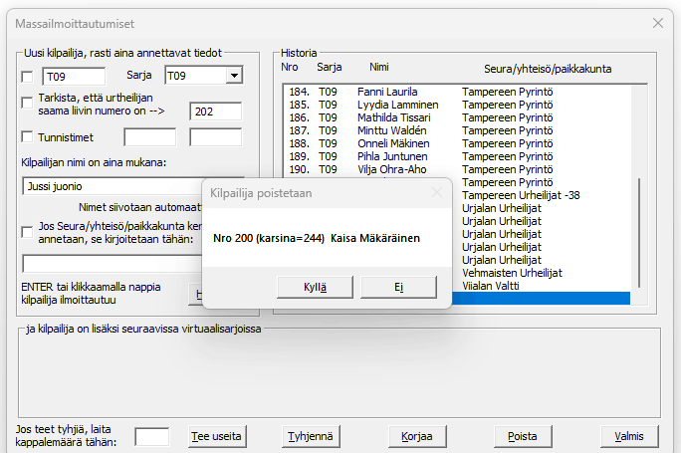
Task: Click the Poista button
Action: pos(523,436)
